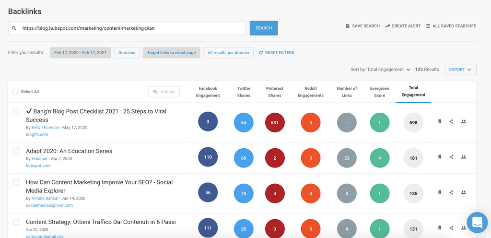Open the chat support widget
491x238 pixels.
[477, 222]
